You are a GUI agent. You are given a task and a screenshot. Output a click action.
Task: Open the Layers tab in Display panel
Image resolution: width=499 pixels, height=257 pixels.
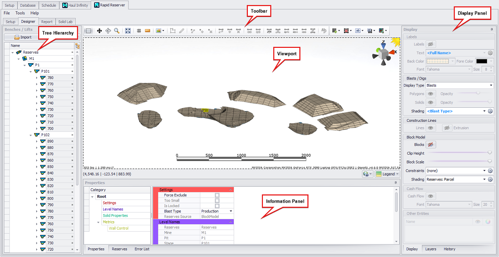click(x=430, y=249)
